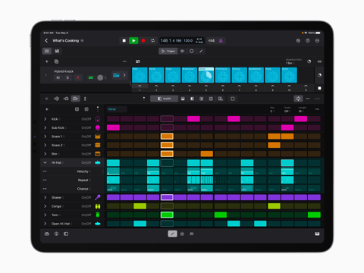Expand the Shaker row
364x273 pixels.
[x=45, y=197]
